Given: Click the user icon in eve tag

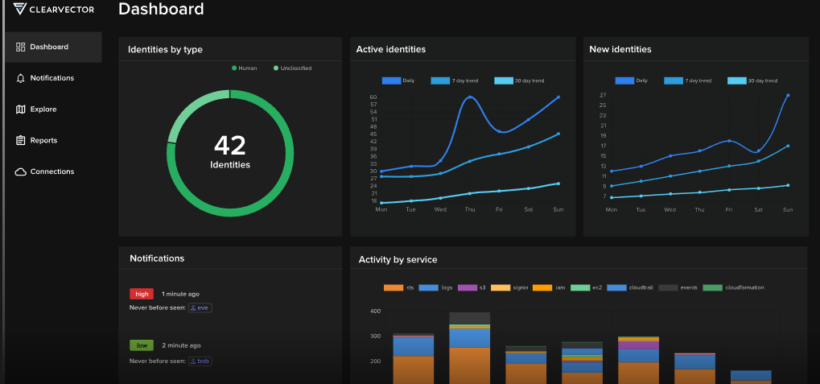Looking at the screenshot, I should (193, 308).
